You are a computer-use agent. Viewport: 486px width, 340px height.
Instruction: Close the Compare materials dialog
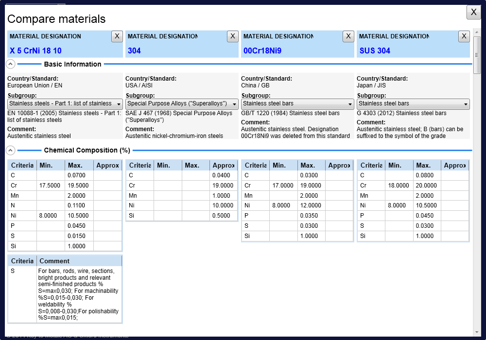coord(473,12)
